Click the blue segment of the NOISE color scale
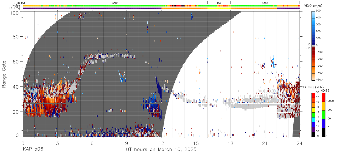This screenshot has width=337, height=155. click(323, 124)
